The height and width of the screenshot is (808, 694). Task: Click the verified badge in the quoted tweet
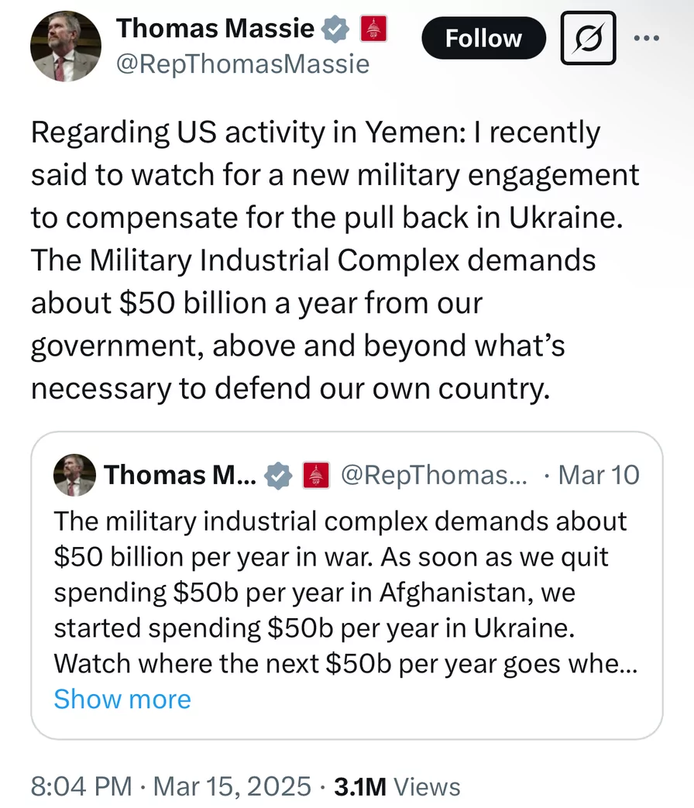point(277,475)
